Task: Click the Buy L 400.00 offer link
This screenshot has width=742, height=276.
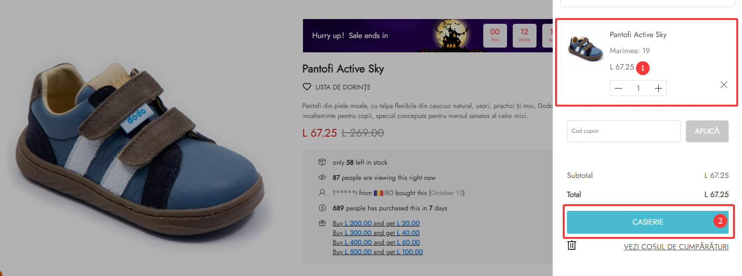Action: (376, 242)
